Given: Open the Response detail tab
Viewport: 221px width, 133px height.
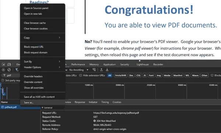Looking at the screenshot, I should coord(80,102).
